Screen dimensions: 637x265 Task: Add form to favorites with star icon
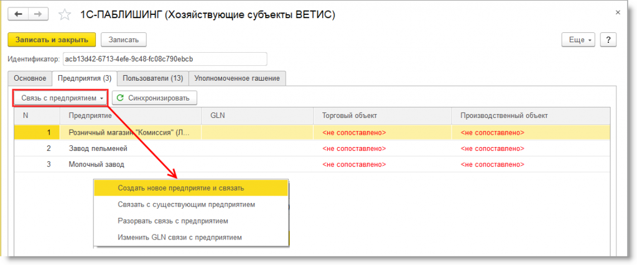click(x=64, y=15)
